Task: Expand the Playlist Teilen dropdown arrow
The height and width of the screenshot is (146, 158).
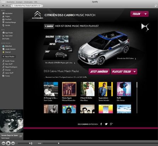Action: pyautogui.click(x=135, y=72)
